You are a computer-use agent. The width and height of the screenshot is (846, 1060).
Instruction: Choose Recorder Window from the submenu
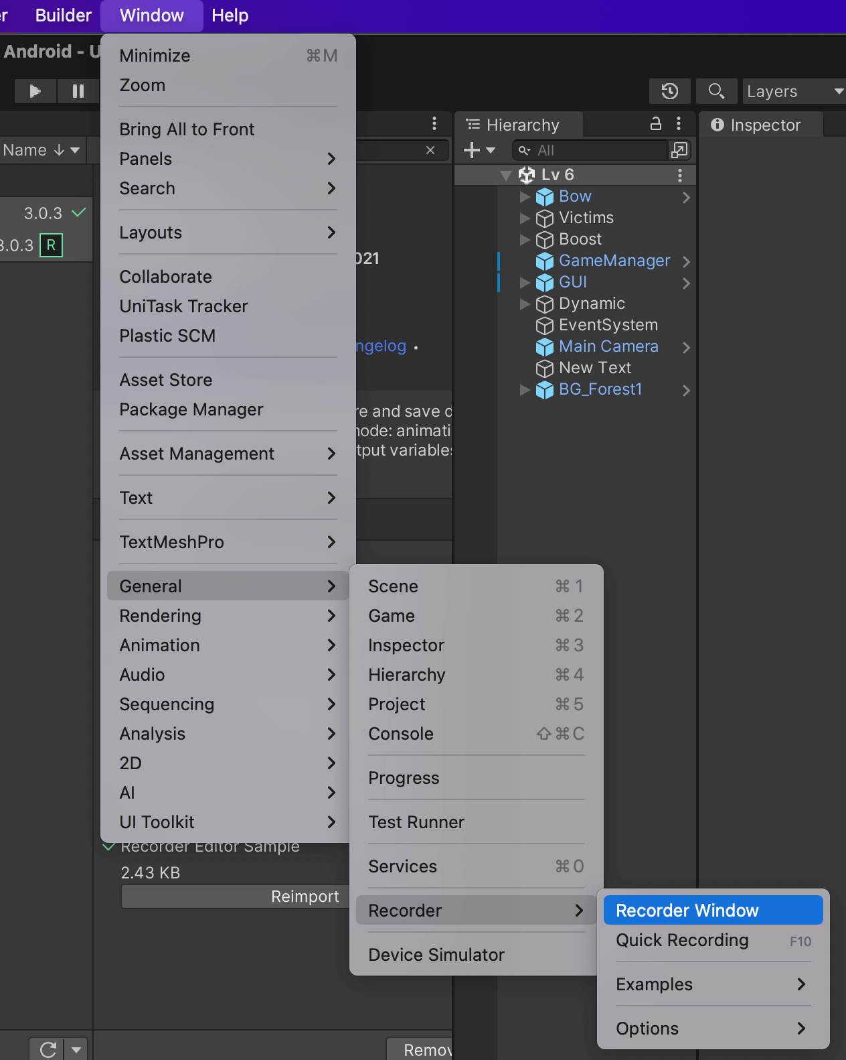point(713,911)
